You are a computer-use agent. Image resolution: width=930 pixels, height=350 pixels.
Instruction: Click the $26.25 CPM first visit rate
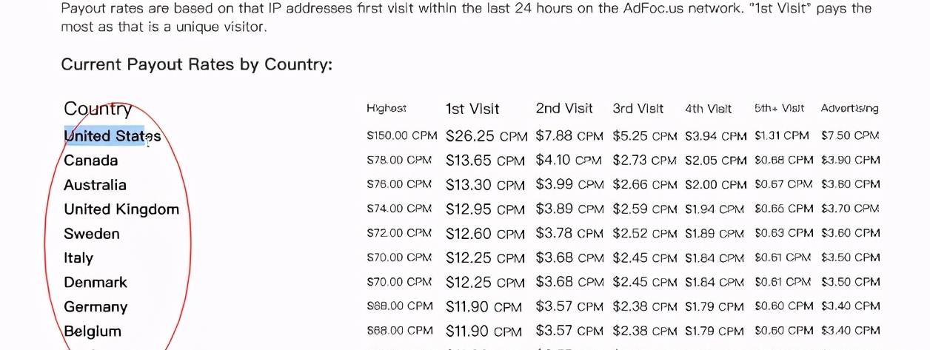tap(486, 136)
